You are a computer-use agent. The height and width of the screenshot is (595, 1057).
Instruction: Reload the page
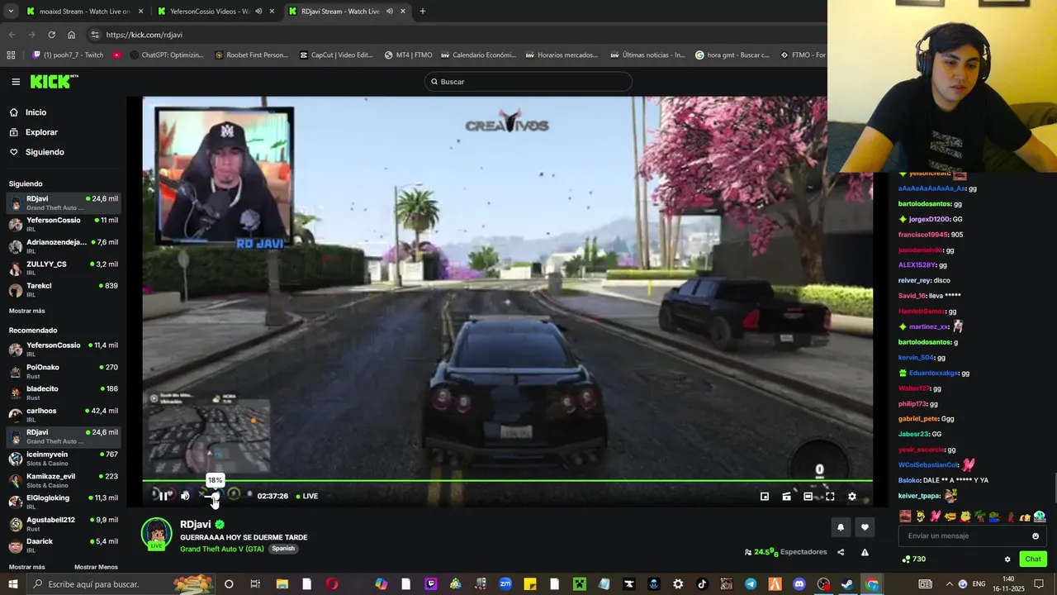52,35
